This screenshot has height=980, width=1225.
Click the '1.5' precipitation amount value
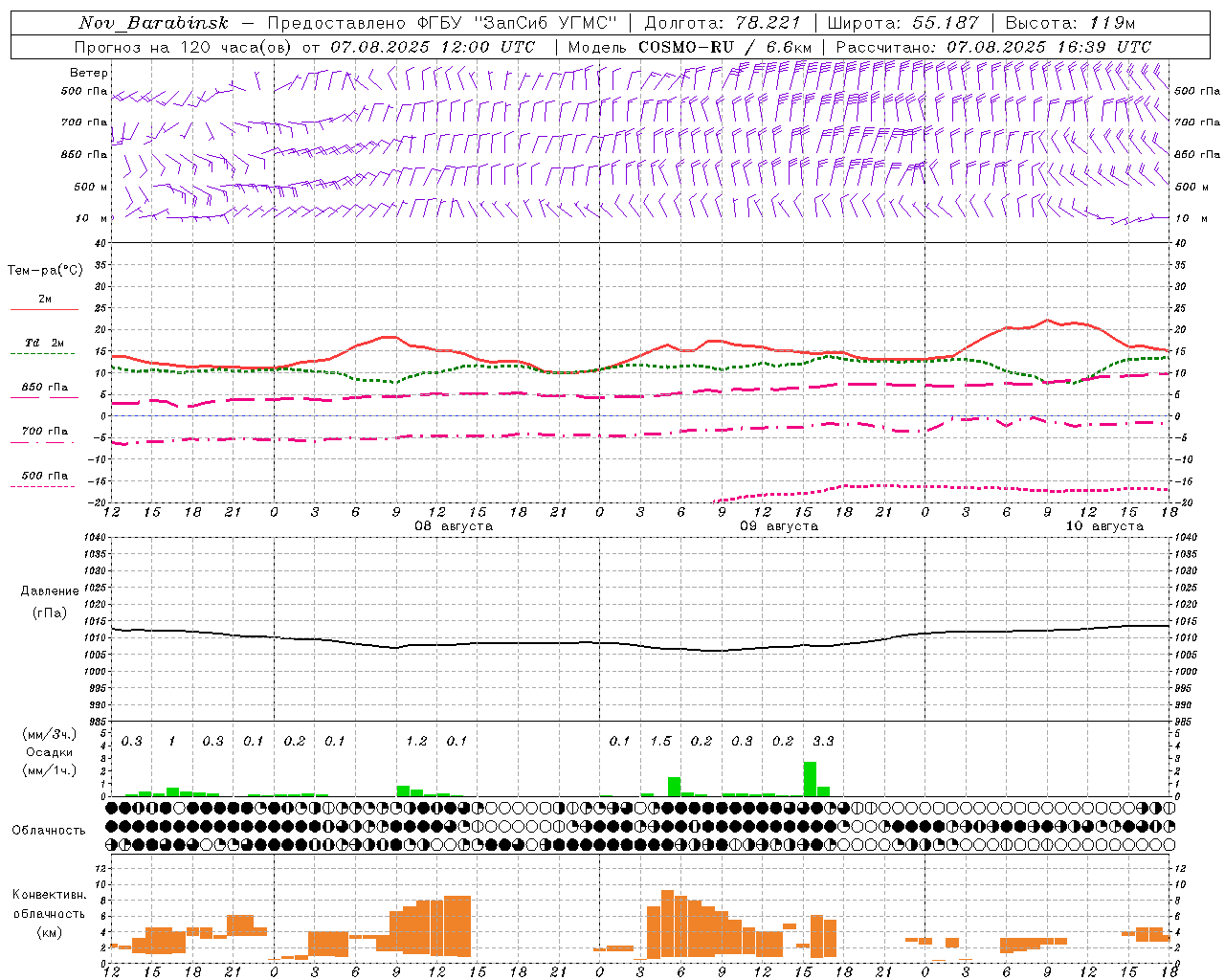[x=660, y=742]
